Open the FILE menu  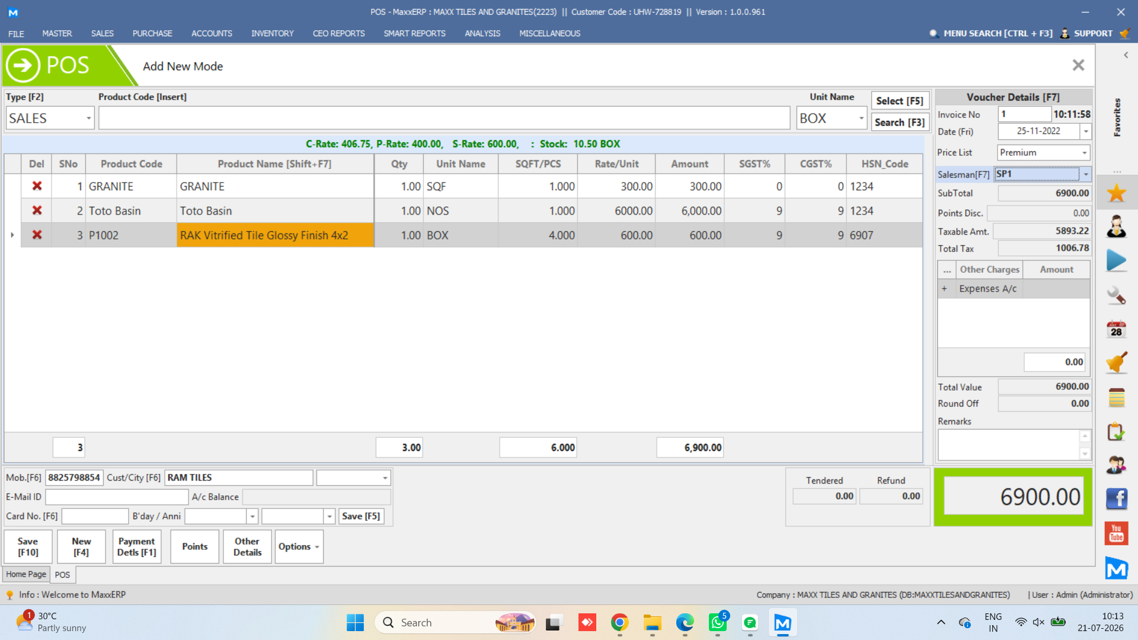16,34
